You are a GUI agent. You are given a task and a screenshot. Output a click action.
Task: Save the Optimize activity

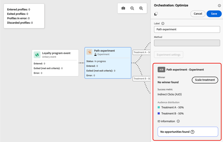(214, 14)
